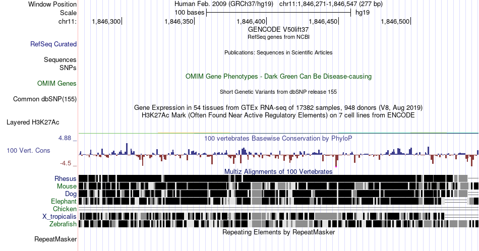479x251 pixels.
Task: Click the GENCODE V50lift37 track title
Action: coord(278,30)
